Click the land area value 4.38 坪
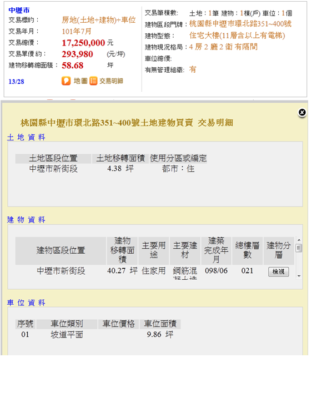 click(x=120, y=169)
